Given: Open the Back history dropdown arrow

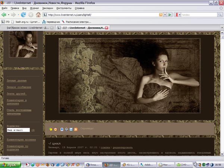Looking at the screenshot, I should pyautogui.click(x=9, y=15).
